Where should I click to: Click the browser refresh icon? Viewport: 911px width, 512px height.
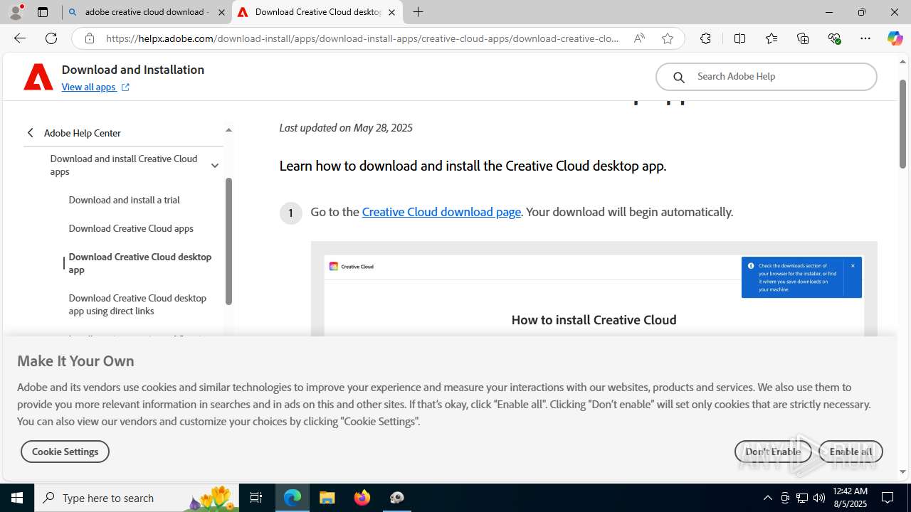pos(51,38)
